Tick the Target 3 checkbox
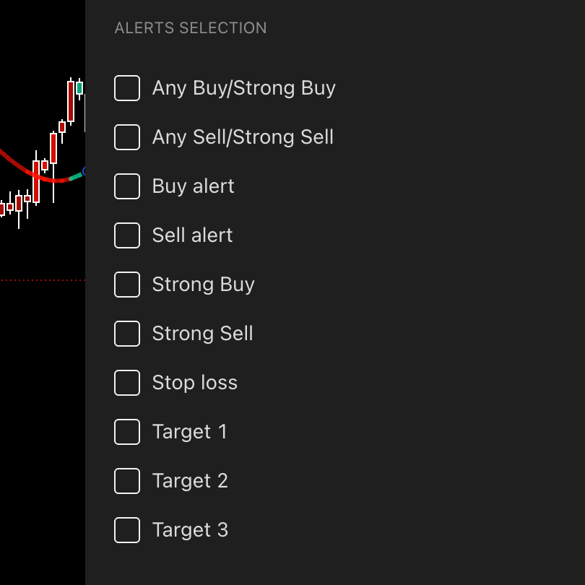Viewport: 585px width, 585px height. pyautogui.click(x=127, y=530)
